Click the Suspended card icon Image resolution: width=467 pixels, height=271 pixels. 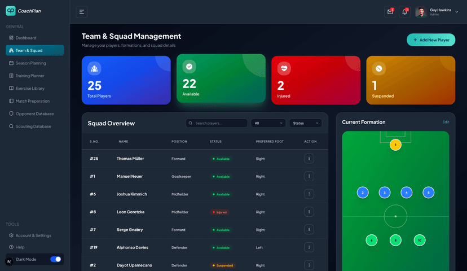click(x=378, y=68)
